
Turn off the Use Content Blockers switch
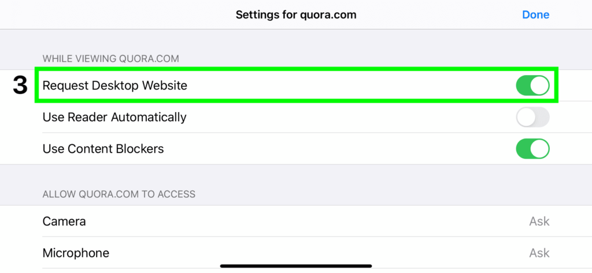pos(532,148)
